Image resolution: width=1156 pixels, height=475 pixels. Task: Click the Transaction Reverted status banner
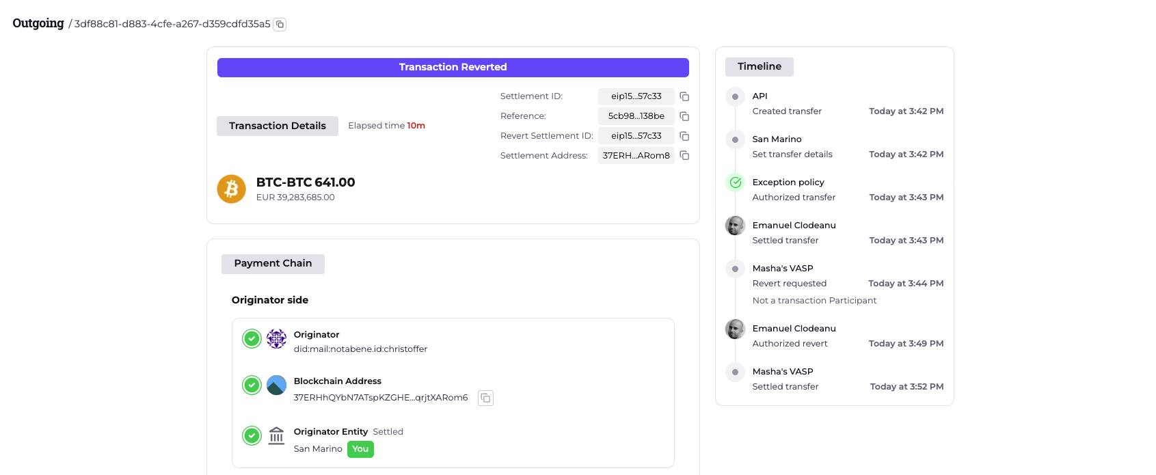[453, 67]
